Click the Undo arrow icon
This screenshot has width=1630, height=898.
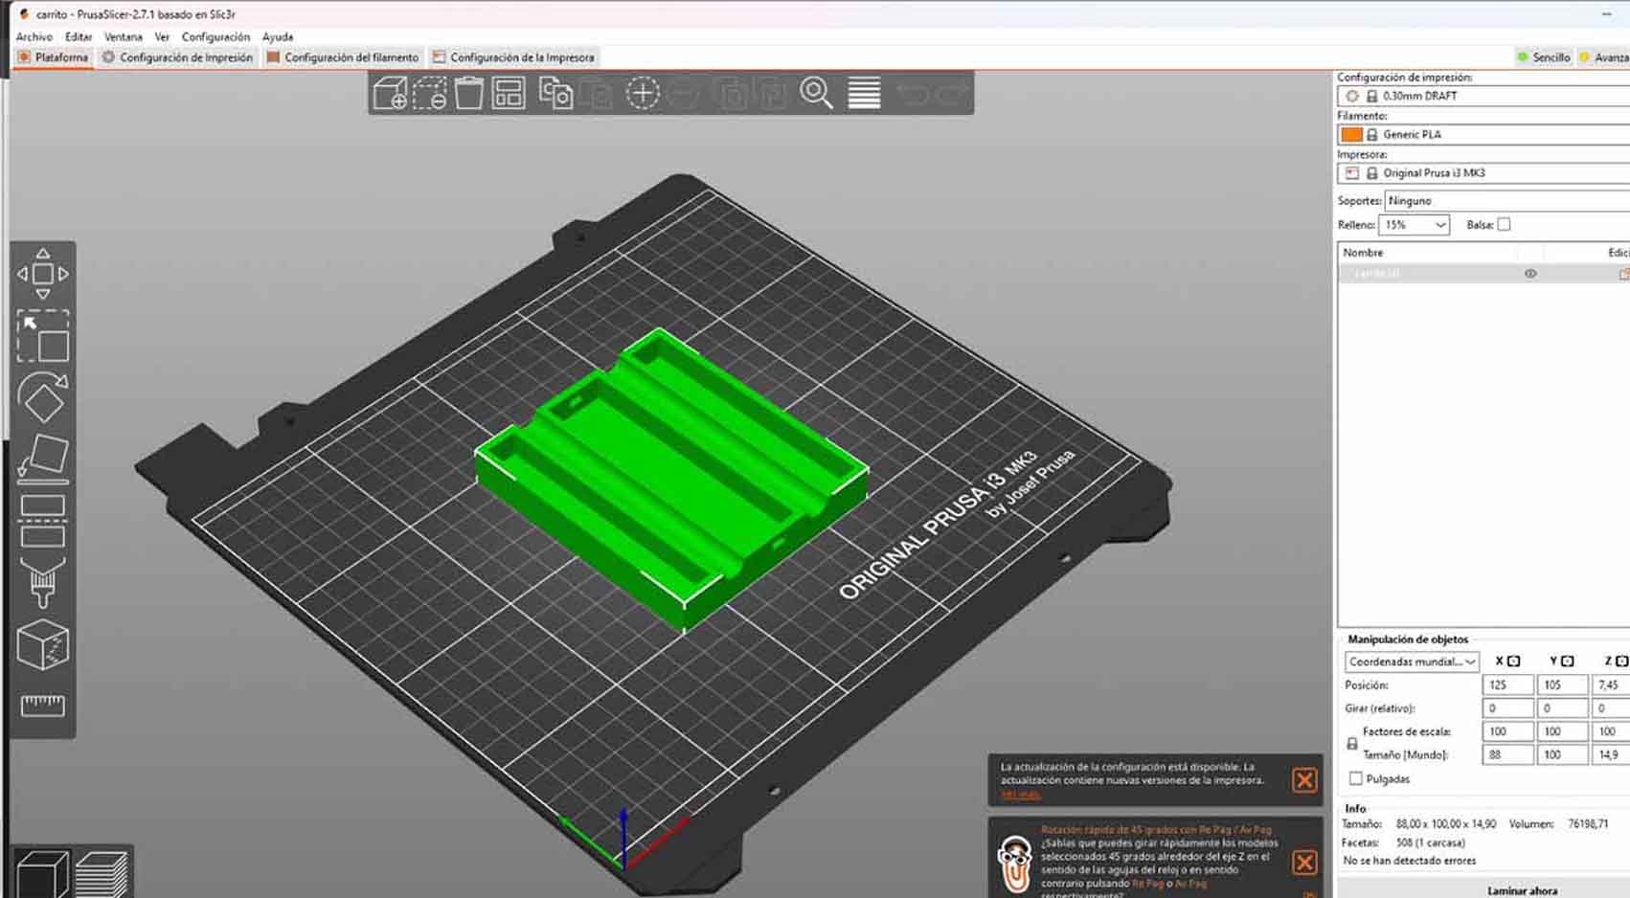click(x=912, y=94)
